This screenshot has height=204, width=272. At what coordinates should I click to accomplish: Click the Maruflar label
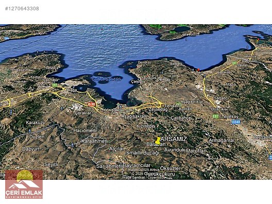coord(196,151)
